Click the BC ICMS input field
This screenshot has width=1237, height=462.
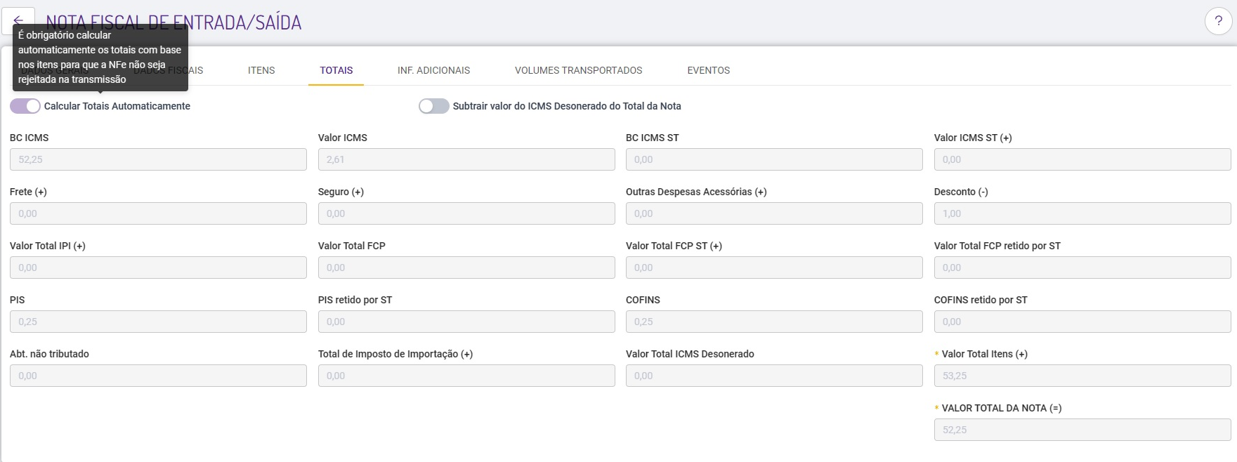point(158,159)
